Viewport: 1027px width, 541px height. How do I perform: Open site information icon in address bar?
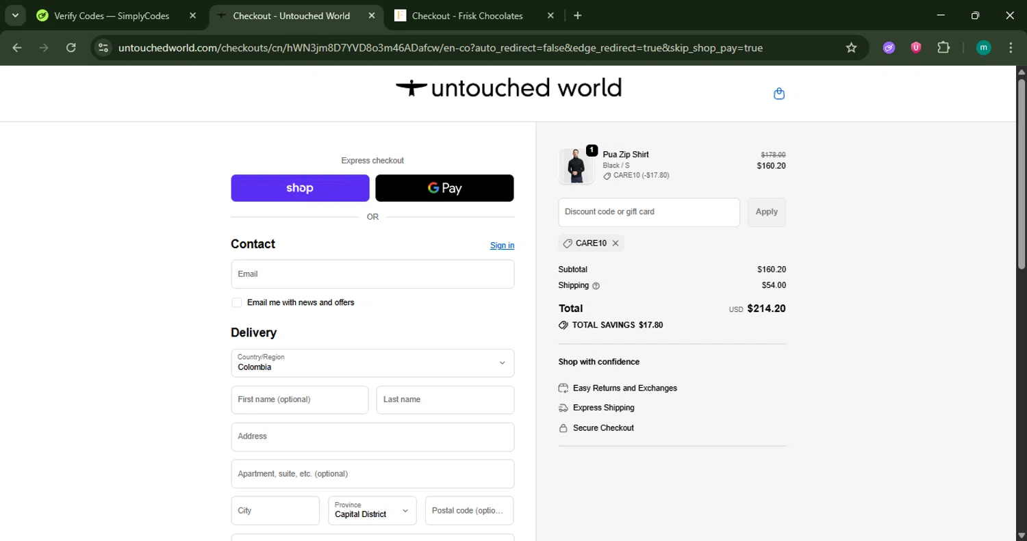click(103, 47)
